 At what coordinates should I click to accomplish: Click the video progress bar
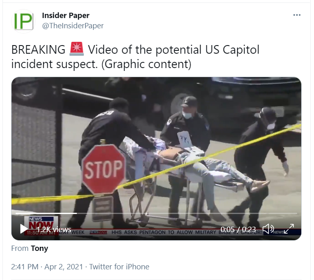coord(156,213)
